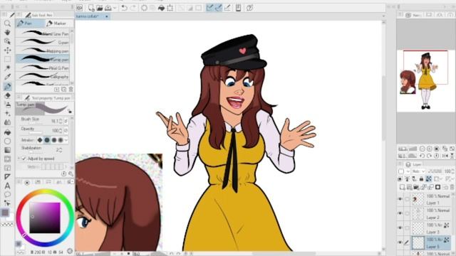
Task: Toggle Lock transparent pixels in Layer panel
Action: point(428,178)
